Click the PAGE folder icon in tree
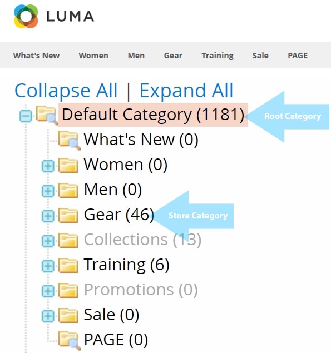This screenshot has width=331, height=353. tap(69, 340)
